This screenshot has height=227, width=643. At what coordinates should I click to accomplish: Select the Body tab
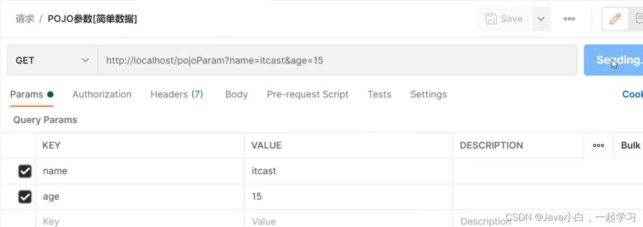[x=236, y=94]
